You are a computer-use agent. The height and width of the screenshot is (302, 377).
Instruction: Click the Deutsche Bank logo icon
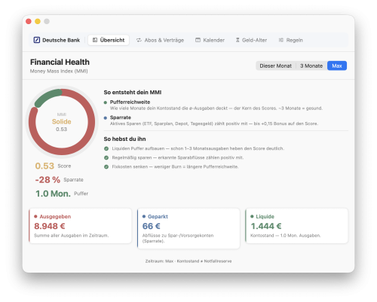[x=37, y=40]
